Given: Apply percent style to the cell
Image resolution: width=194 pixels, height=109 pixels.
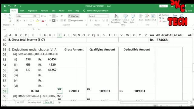Looking at the screenshot, I should tap(96, 21).
